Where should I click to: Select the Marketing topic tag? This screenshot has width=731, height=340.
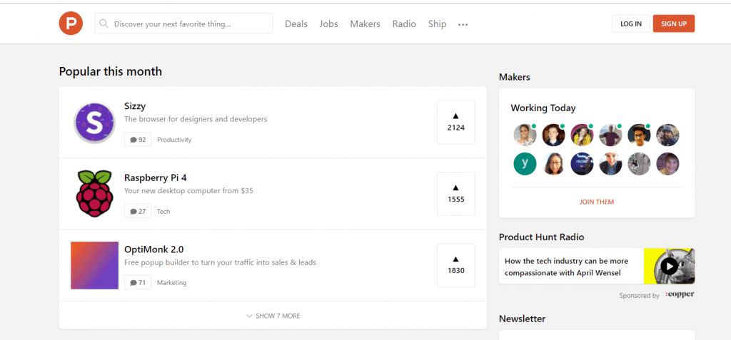coord(171,283)
